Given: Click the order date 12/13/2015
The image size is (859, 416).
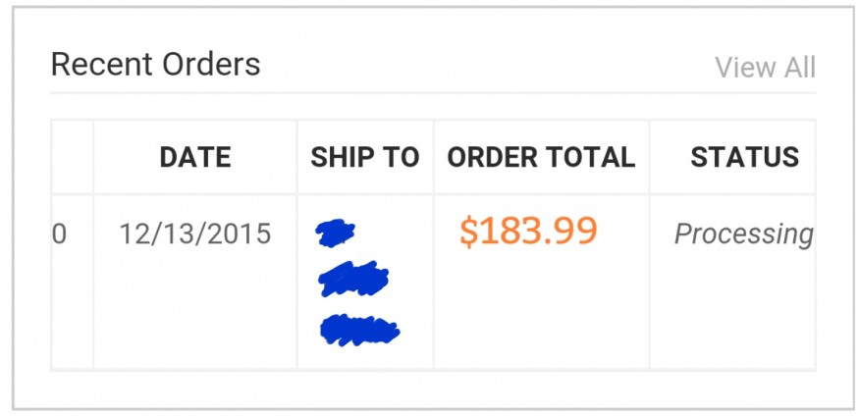Looking at the screenshot, I should 195,234.
